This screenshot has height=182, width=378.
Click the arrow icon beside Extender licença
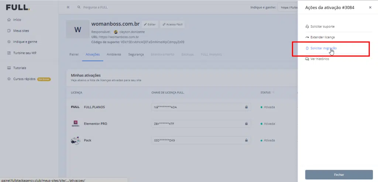click(x=307, y=37)
